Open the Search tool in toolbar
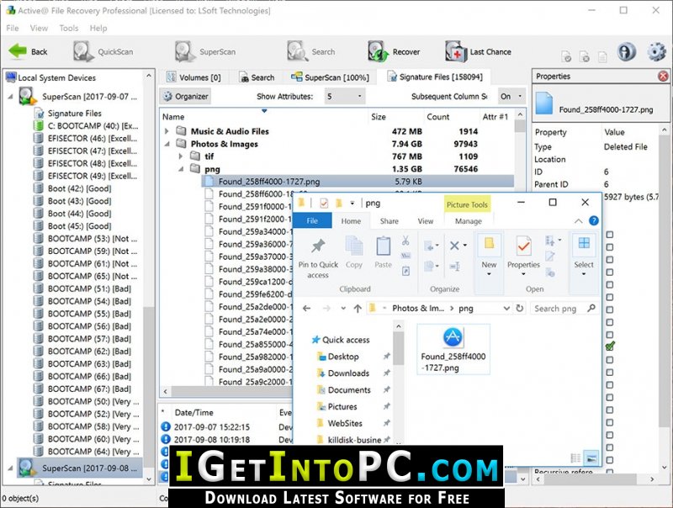673x508 pixels. pyautogui.click(x=310, y=51)
